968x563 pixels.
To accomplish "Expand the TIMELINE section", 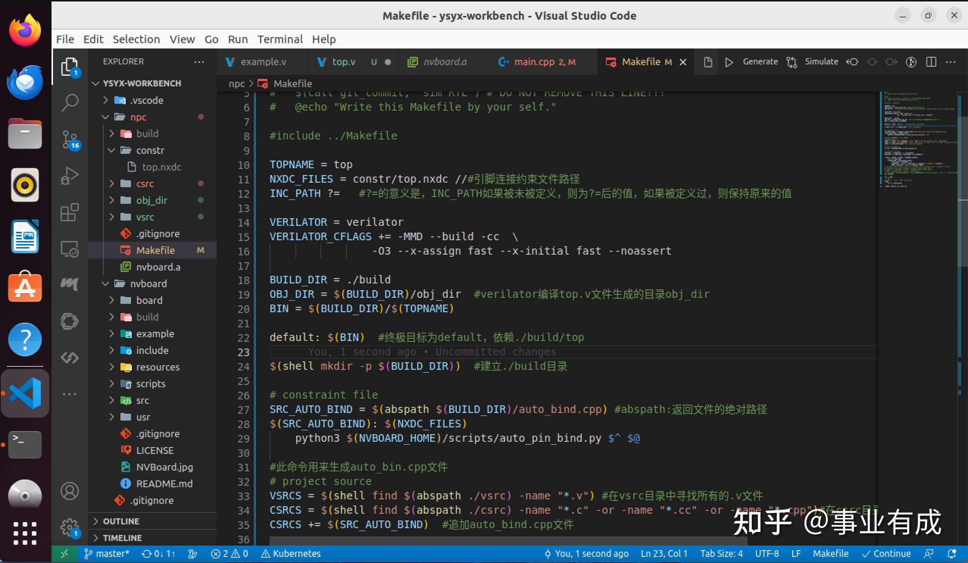I will coord(122,538).
